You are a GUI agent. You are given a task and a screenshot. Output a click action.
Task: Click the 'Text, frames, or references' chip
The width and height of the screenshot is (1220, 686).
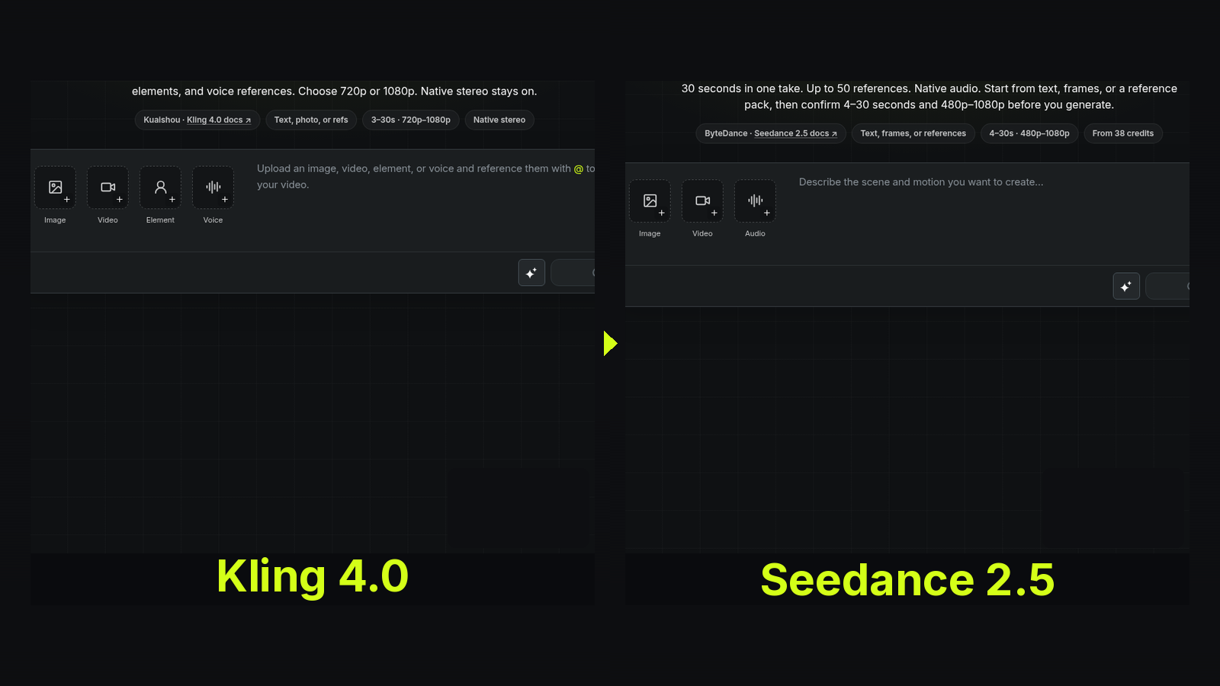coord(913,133)
